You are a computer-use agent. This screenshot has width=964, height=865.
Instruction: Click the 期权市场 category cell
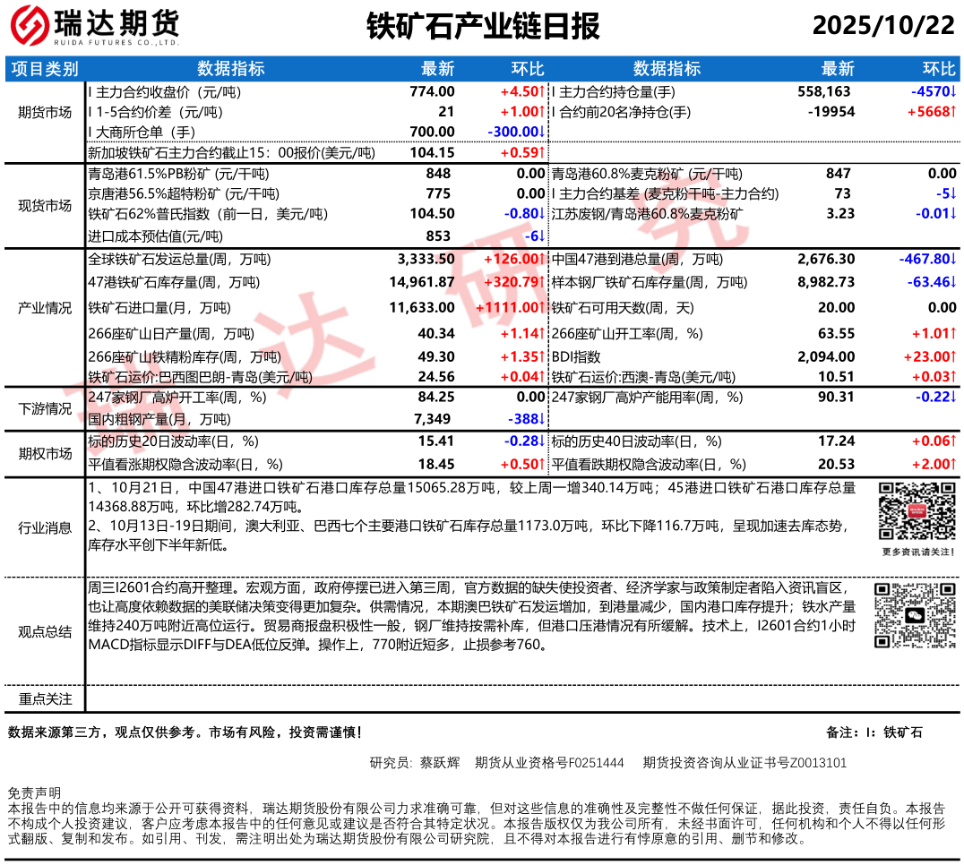tap(45, 453)
